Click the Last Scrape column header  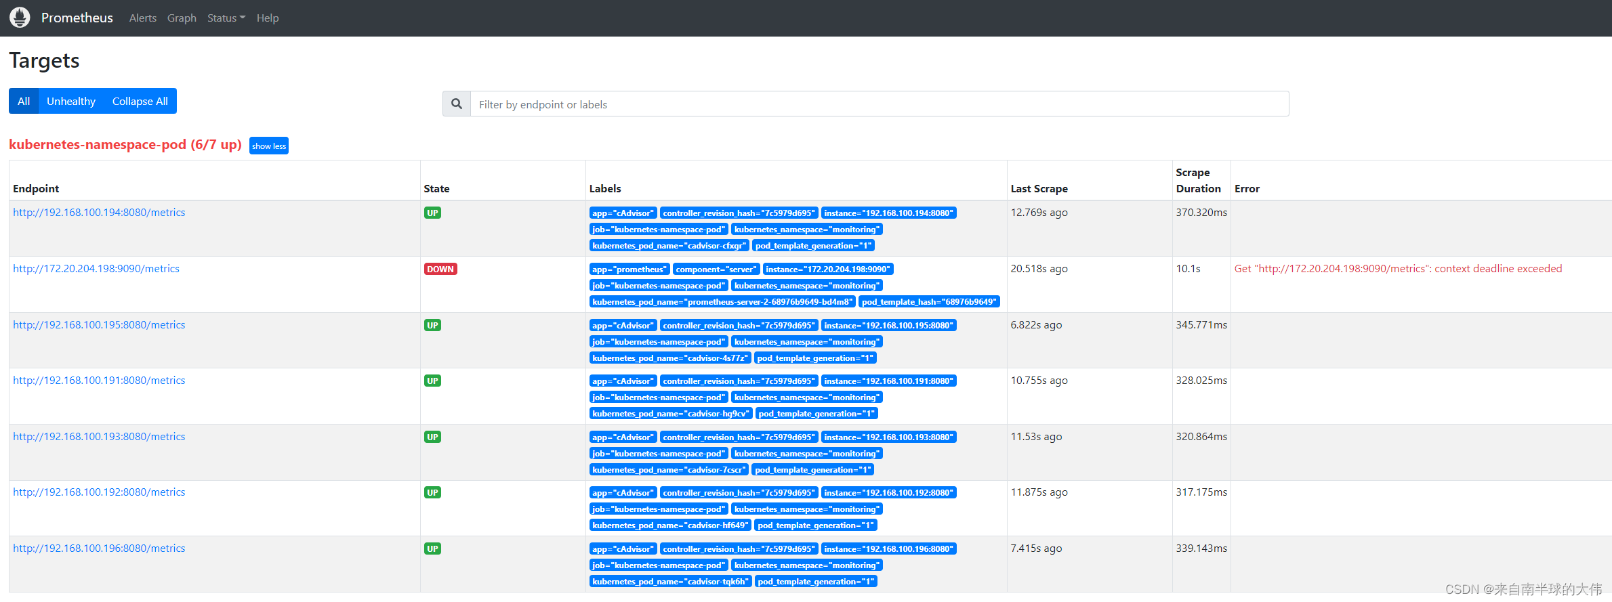1039,189
